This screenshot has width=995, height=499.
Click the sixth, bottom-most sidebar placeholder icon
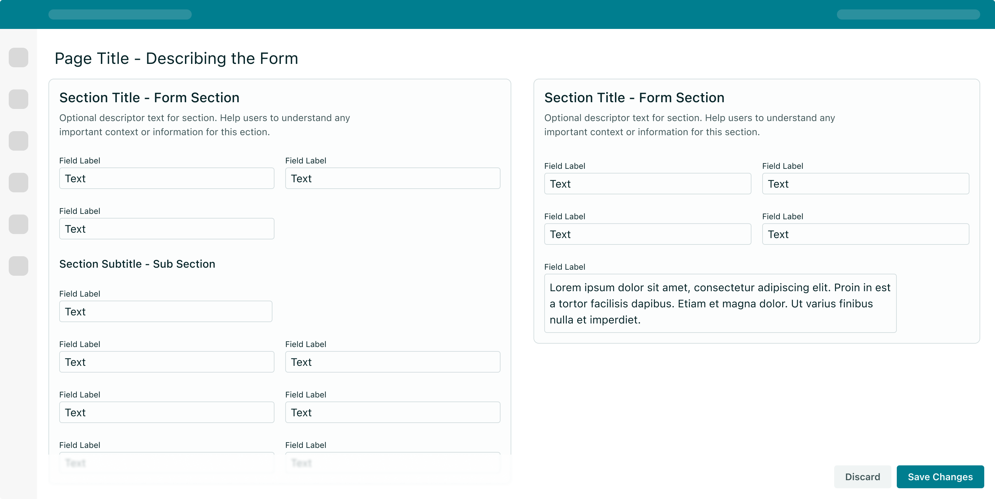19,266
